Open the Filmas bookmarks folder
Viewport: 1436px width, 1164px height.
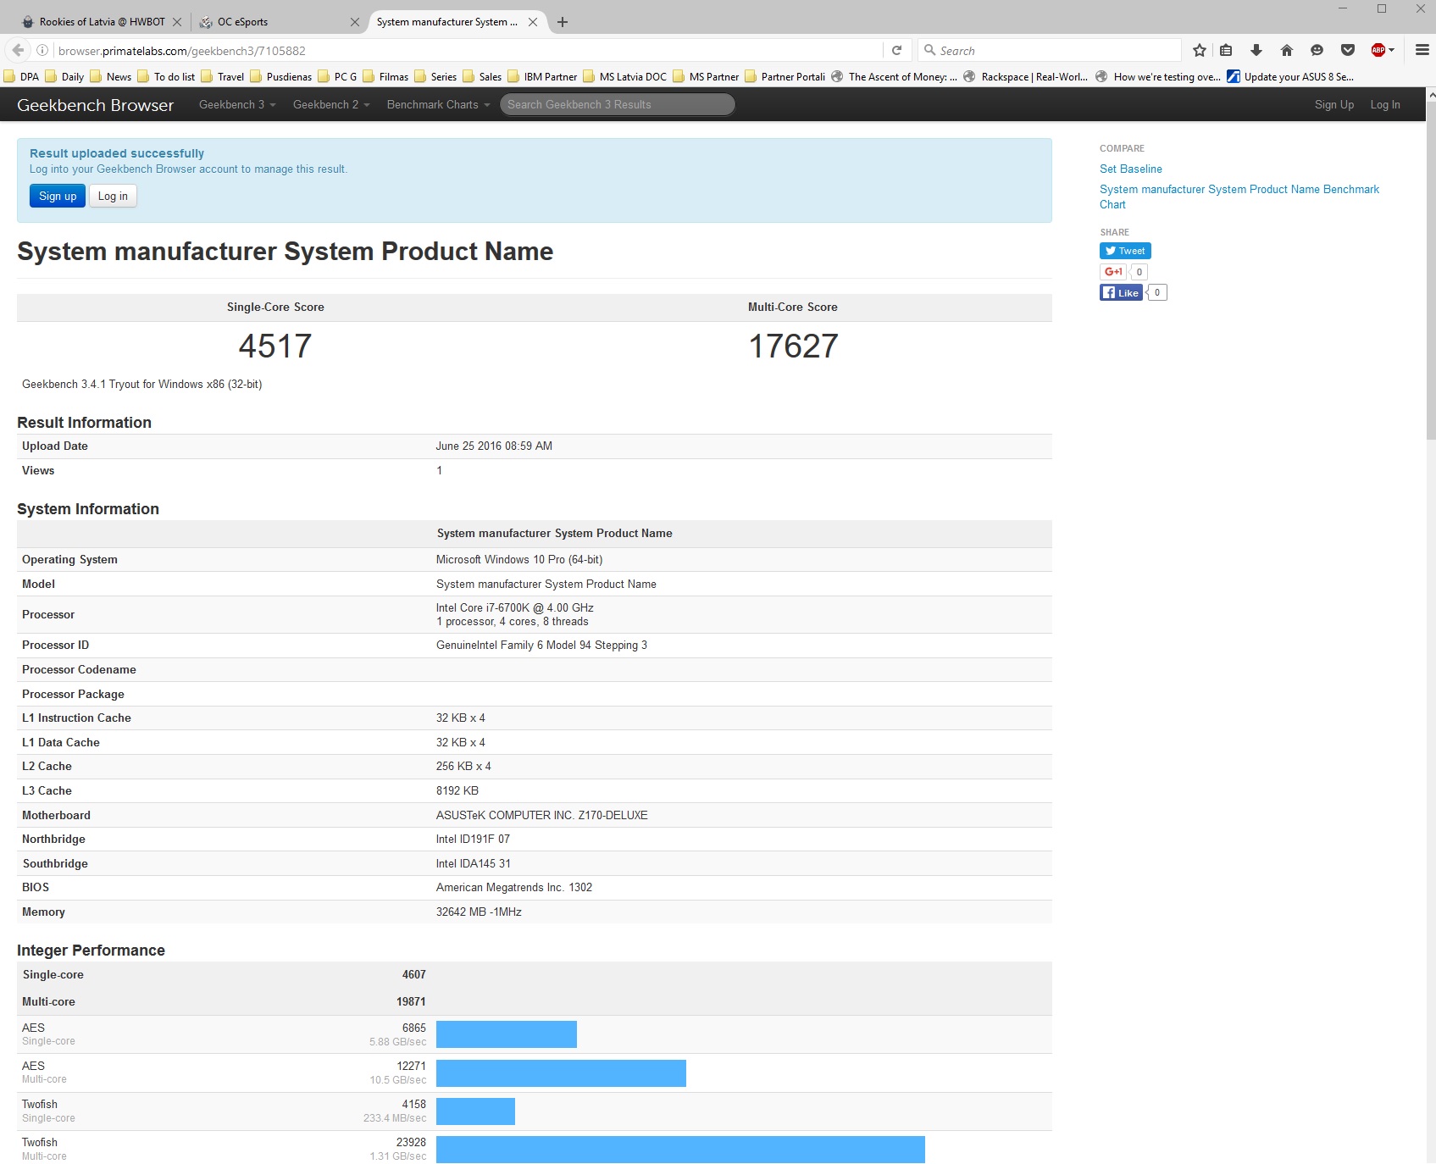[x=386, y=76]
